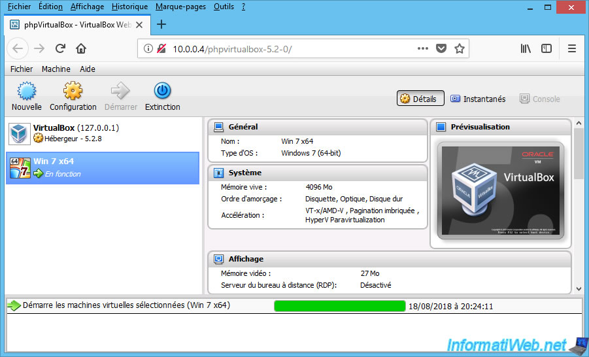Open phpVirtualBox Aide menu
The height and width of the screenshot is (357, 589).
coord(88,69)
